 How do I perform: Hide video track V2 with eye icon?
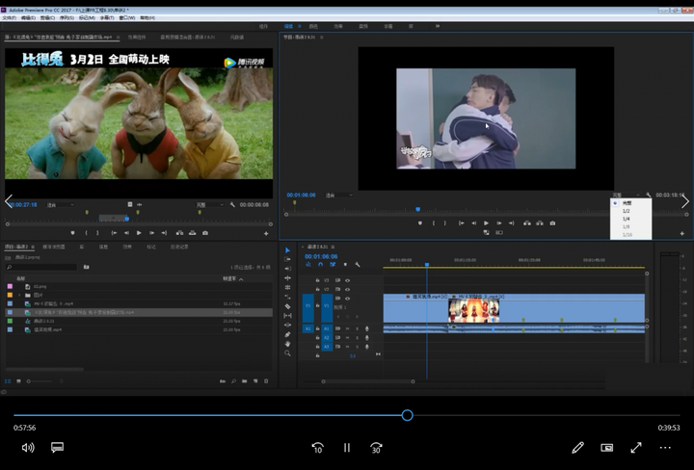347,289
